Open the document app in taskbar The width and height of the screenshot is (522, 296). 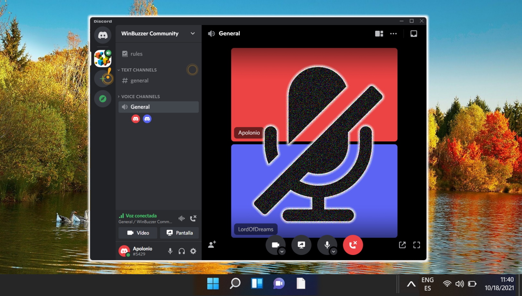[x=301, y=284]
